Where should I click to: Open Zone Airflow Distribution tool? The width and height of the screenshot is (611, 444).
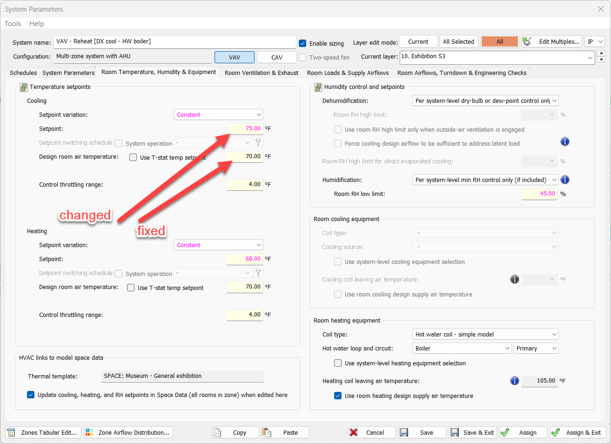point(128,432)
